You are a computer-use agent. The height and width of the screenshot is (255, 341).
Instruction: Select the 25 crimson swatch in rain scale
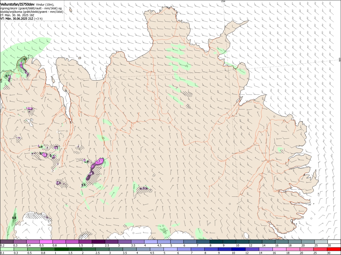click(x=320, y=249)
